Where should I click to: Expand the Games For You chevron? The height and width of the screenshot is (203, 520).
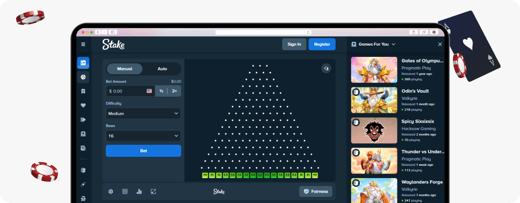(x=394, y=44)
